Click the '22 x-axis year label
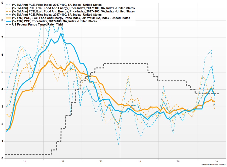This screenshot has width=227, height=167. point(63,161)
